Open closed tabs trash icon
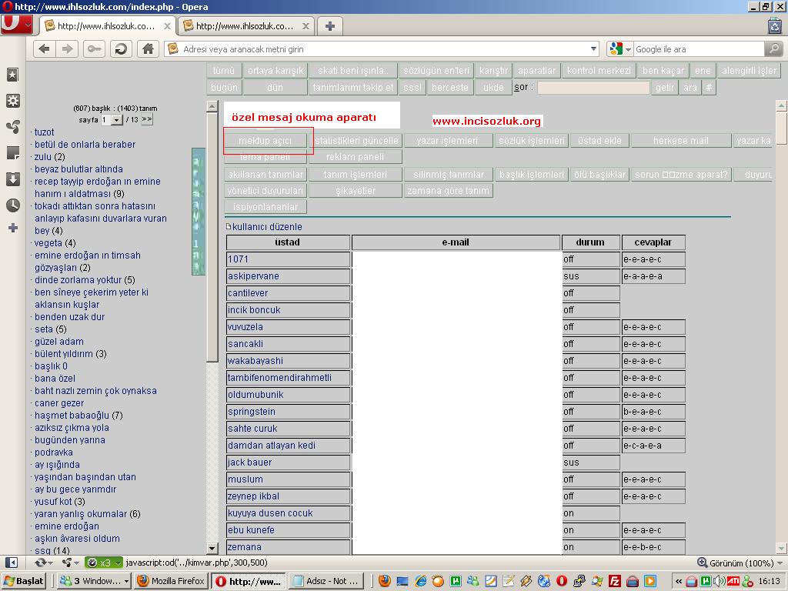This screenshot has width=788, height=591. click(774, 25)
